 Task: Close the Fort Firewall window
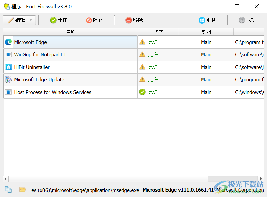(x=257, y=6)
